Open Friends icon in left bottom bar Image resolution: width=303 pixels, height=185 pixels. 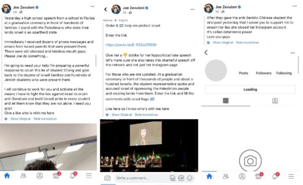[23, 176]
